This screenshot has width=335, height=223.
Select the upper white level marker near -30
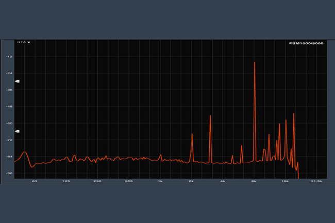tap(17, 81)
